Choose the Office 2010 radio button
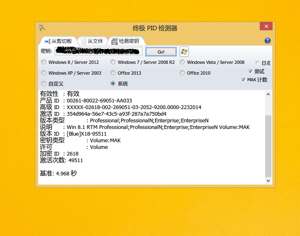Image resolution: width=300 pixels, height=236 pixels. click(182, 73)
